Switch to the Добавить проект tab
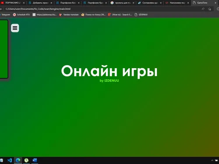The width and height of the screenshot is (219, 164). point(40,3)
